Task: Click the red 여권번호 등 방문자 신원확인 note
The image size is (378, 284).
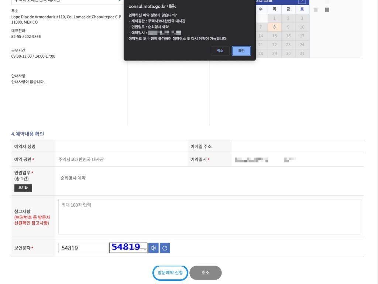Action: click(32, 220)
